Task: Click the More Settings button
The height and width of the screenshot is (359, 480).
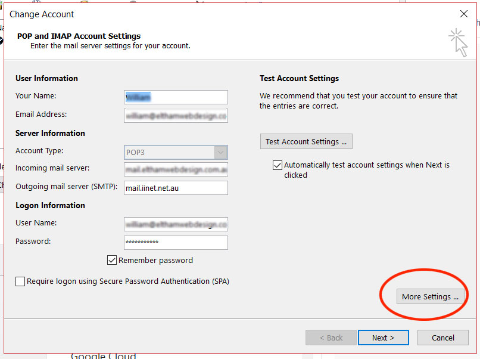Action: tap(430, 296)
